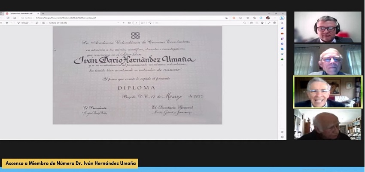
Task: Zoom in on the PDF with plus
Action: [124, 23]
